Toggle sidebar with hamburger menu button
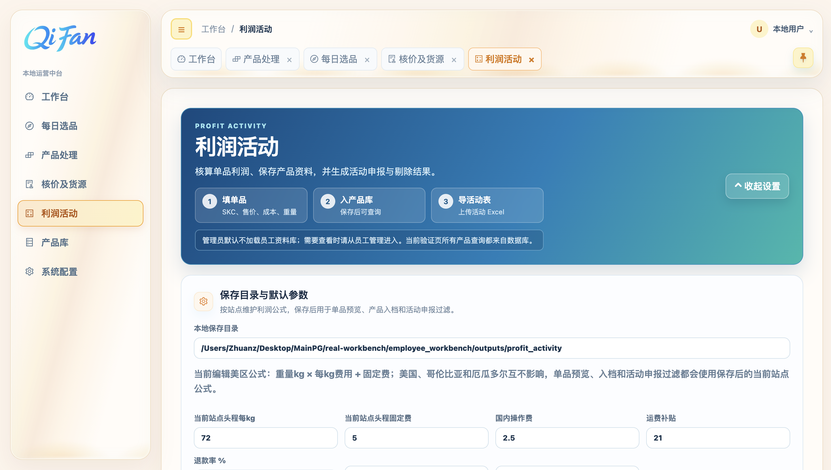 [181, 29]
